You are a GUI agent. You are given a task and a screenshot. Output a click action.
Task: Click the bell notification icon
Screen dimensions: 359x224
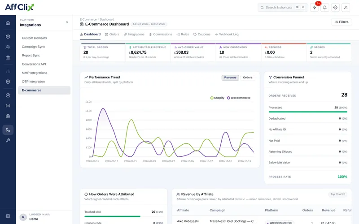pyautogui.click(x=324, y=7)
